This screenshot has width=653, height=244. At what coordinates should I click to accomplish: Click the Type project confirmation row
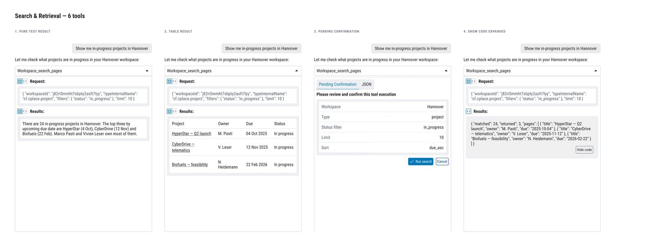(x=382, y=117)
